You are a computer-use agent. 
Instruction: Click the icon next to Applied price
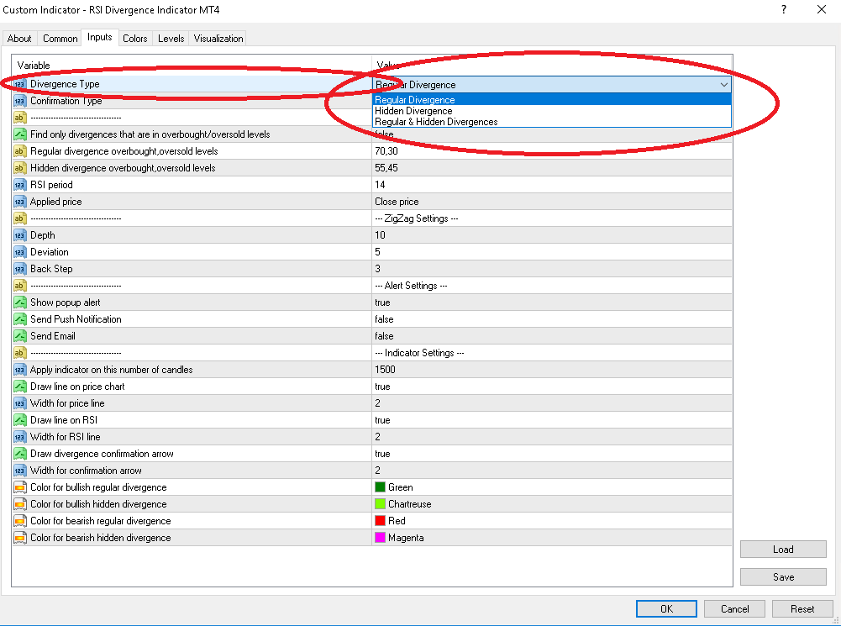pos(20,202)
